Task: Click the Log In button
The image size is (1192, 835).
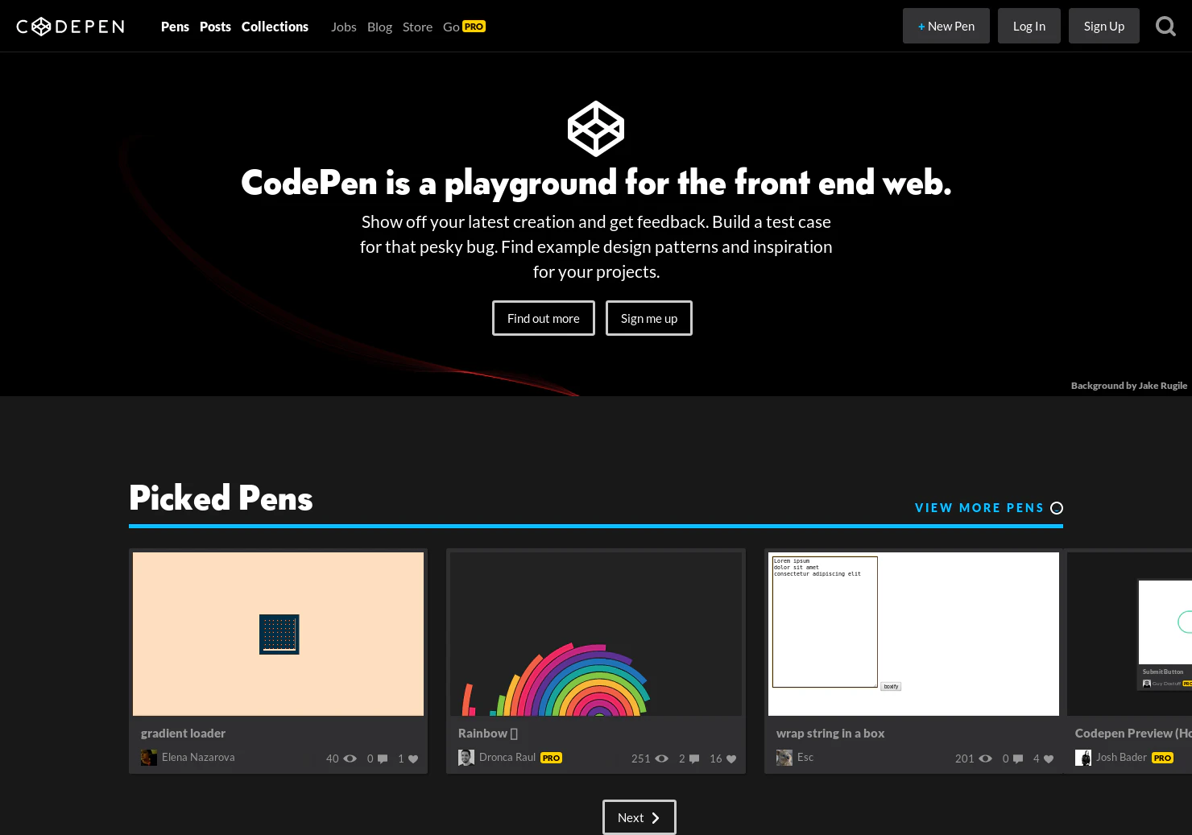Action: 1029,26
